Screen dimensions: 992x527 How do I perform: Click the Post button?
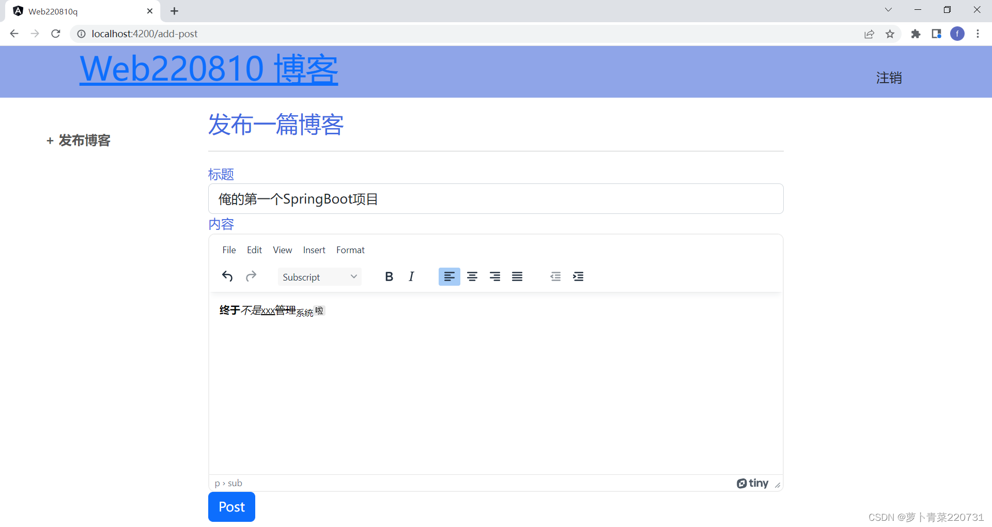click(231, 507)
